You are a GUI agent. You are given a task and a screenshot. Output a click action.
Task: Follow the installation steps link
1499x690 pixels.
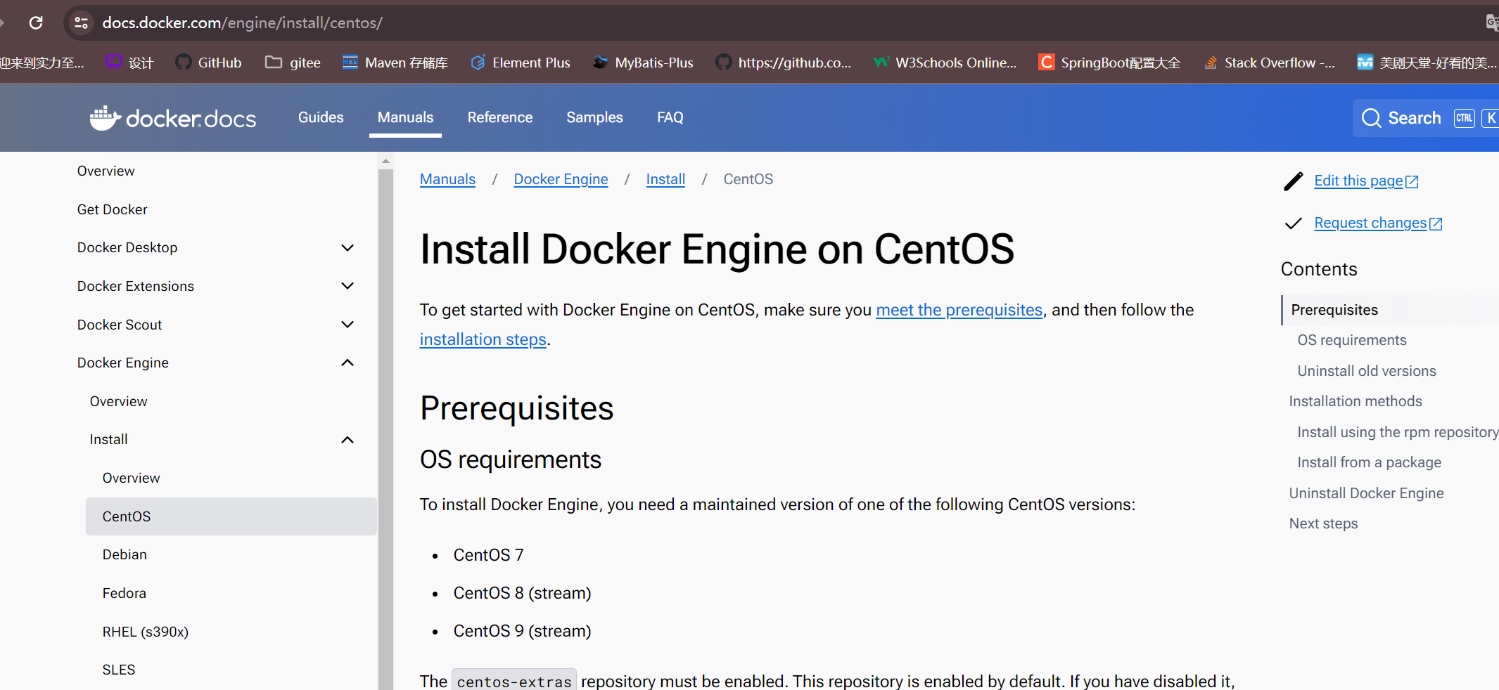pos(483,339)
